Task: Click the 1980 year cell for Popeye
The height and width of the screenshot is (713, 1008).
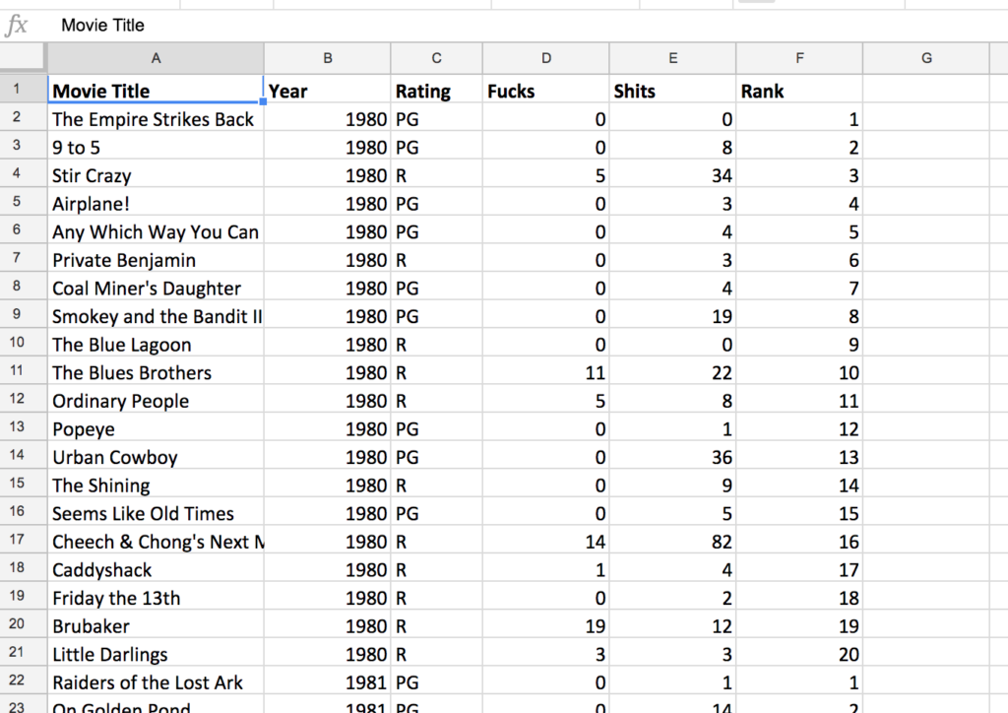Action: (x=327, y=428)
